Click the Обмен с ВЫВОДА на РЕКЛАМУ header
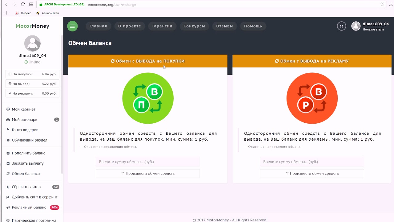 tap(312, 61)
